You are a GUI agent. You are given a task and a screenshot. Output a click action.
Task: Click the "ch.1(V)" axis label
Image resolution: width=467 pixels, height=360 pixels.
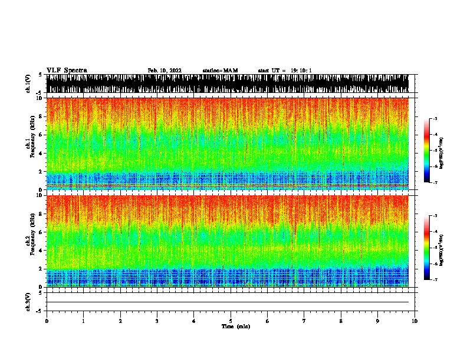(x=28, y=84)
